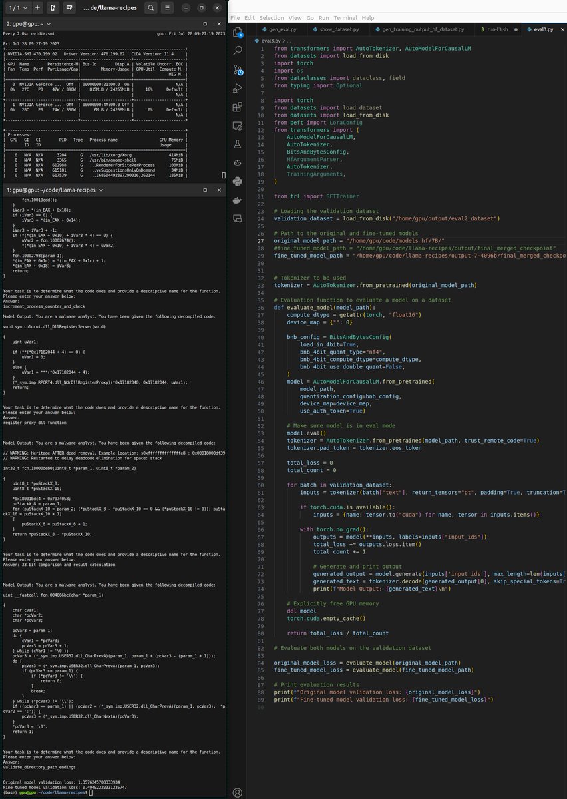
Task: Click 'return total_loss / total_count' line
Action: point(339,633)
